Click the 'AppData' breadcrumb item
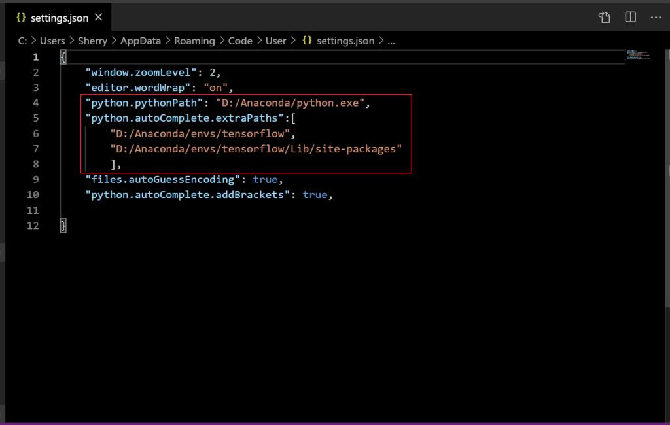 140,41
